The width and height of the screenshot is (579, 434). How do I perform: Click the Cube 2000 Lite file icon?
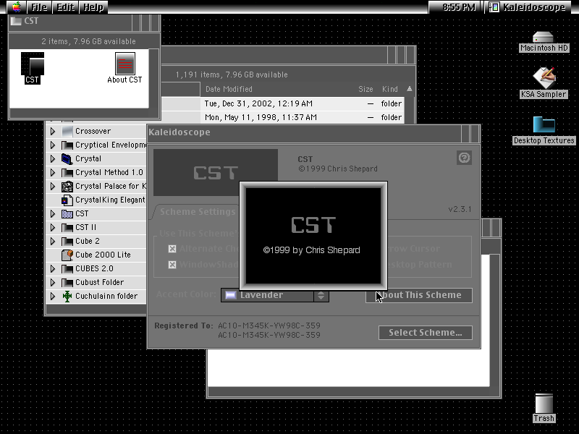click(x=67, y=255)
